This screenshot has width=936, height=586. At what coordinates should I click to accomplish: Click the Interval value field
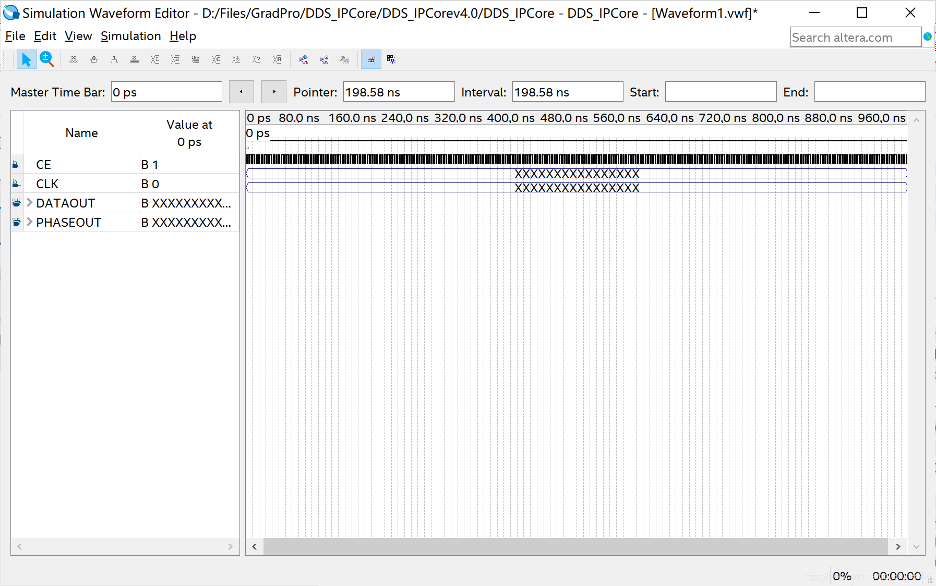tap(568, 92)
